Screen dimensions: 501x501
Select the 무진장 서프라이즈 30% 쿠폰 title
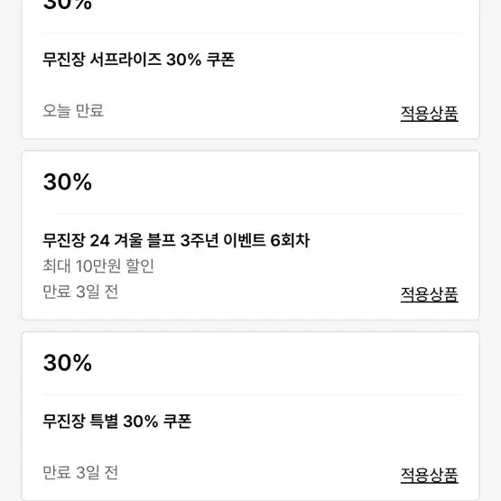[139, 60]
